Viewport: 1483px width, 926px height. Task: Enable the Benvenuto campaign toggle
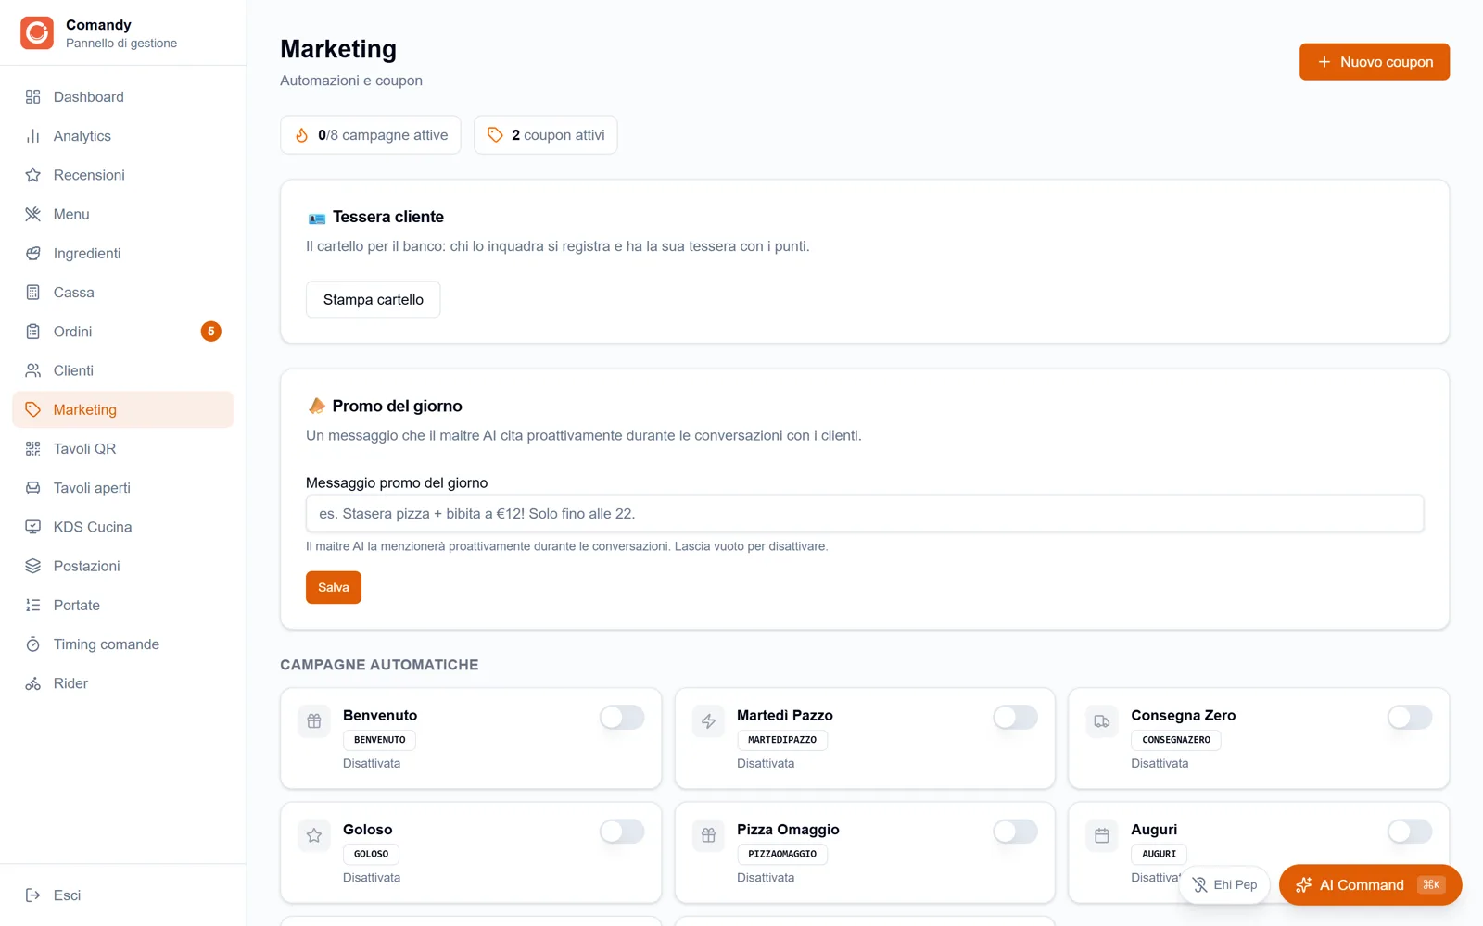622,718
